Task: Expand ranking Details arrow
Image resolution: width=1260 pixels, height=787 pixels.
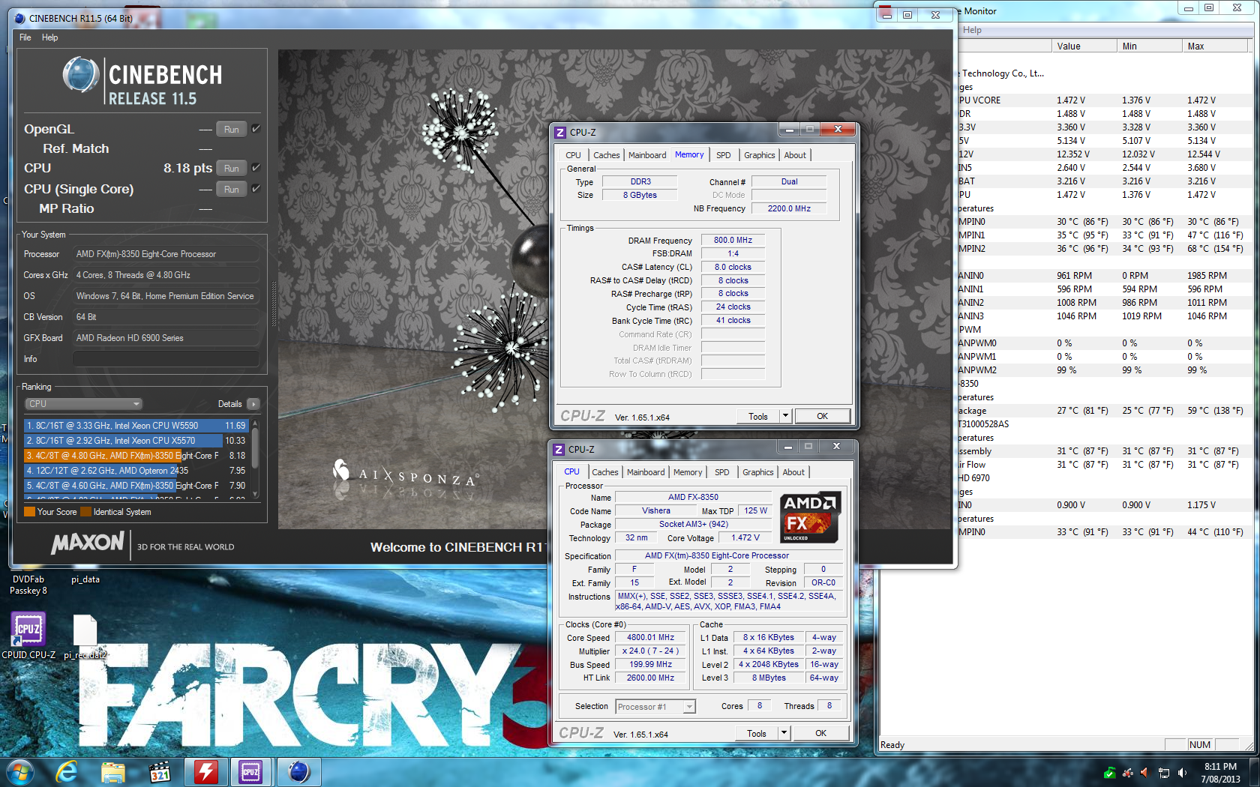Action: point(253,404)
